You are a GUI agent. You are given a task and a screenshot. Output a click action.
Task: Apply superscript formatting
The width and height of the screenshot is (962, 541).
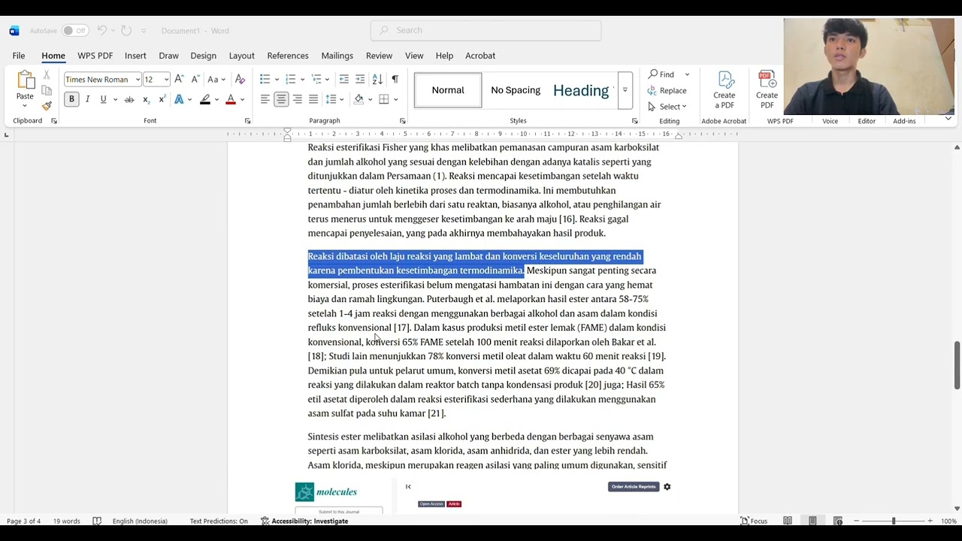[162, 99]
